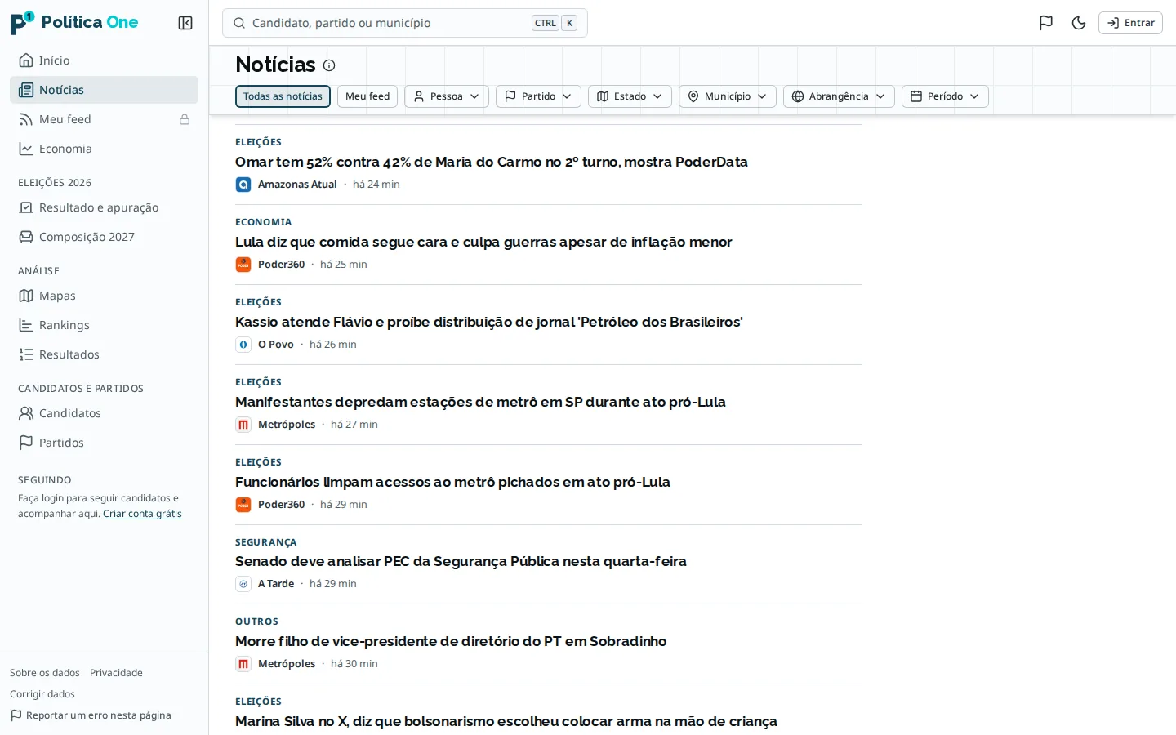Open the Partido filter dropdown
This screenshot has width=1176, height=735.
[x=538, y=96]
